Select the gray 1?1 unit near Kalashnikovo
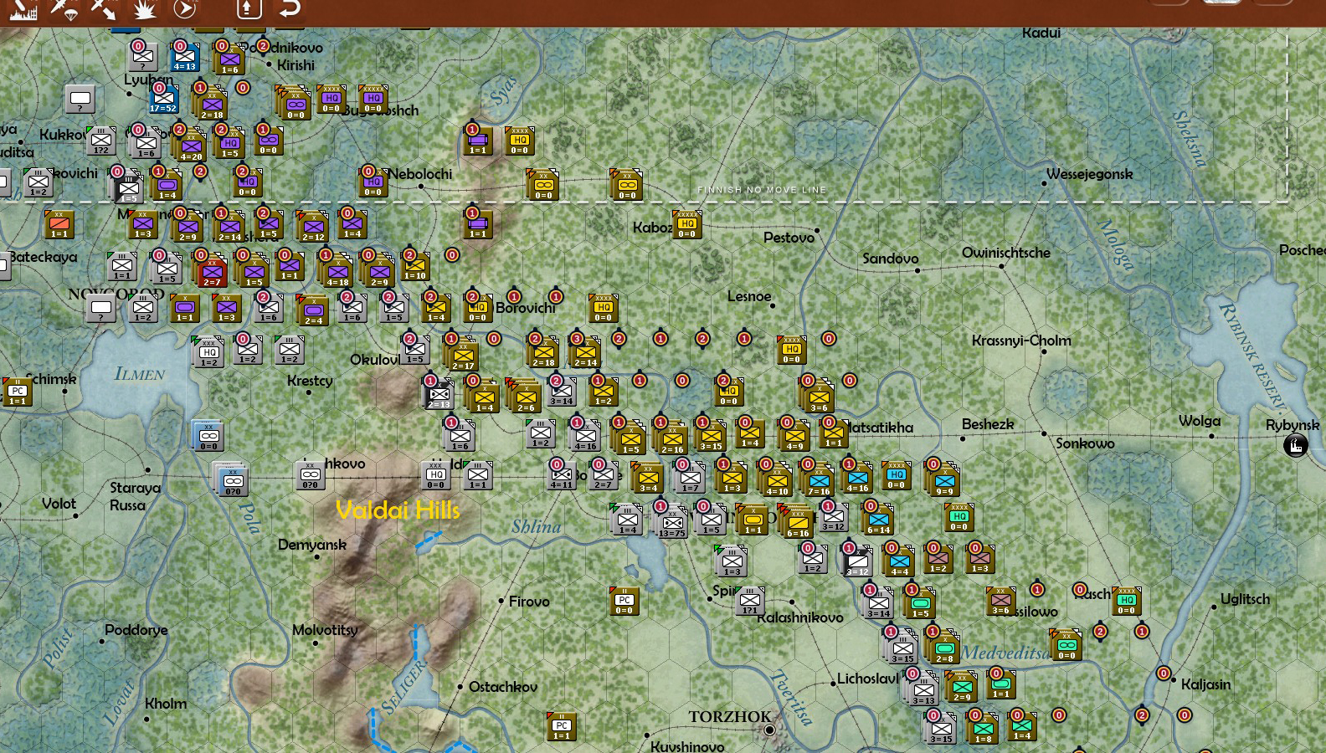 tap(749, 601)
